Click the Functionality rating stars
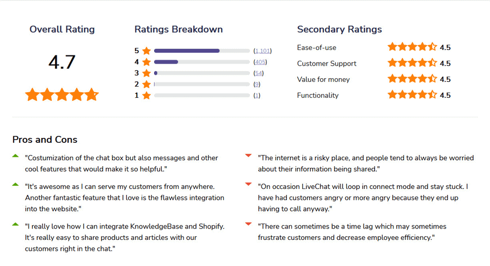Viewport: 490px width, 266px height. click(412, 95)
